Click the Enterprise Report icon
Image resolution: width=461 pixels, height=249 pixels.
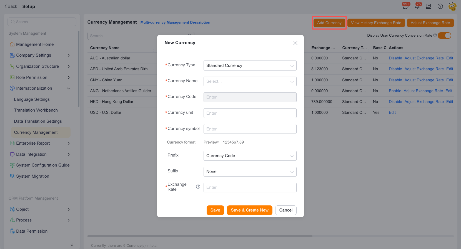[x=12, y=143]
